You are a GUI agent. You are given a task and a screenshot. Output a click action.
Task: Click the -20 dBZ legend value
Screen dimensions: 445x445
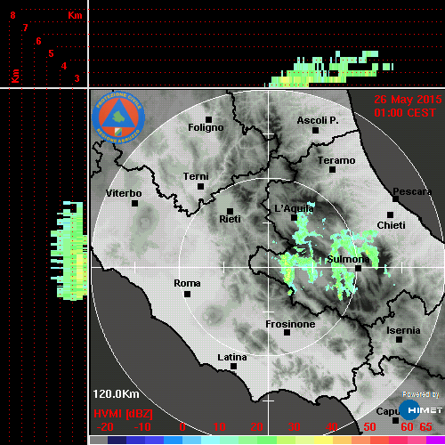click(x=105, y=427)
